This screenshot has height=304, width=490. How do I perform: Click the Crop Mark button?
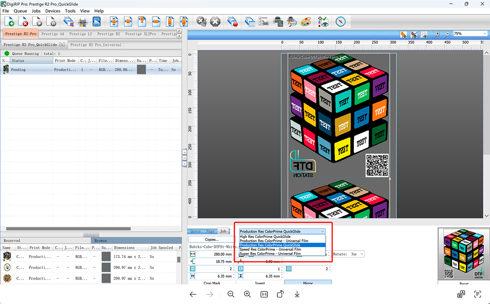(212, 283)
